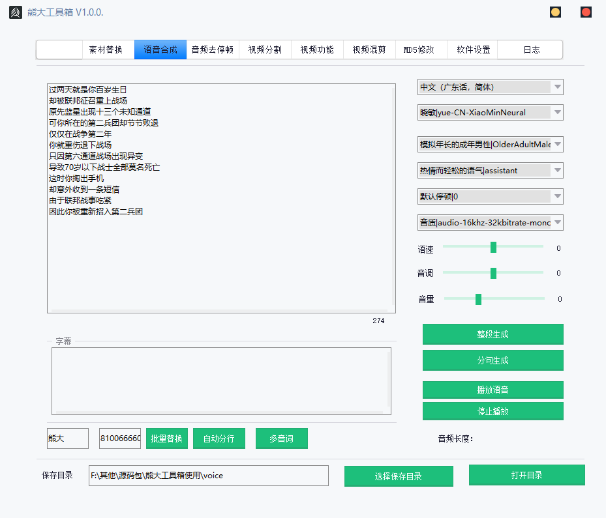606x518 pixels.
Task: Click the 分句生成 button
Action: click(x=492, y=360)
